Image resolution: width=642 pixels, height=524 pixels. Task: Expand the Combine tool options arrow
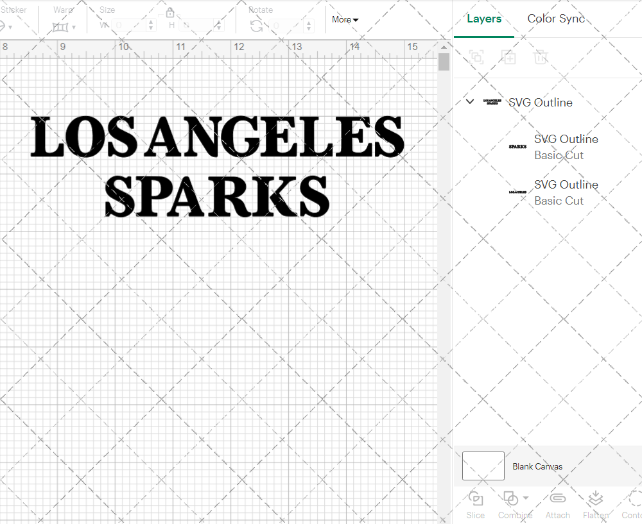(526, 499)
